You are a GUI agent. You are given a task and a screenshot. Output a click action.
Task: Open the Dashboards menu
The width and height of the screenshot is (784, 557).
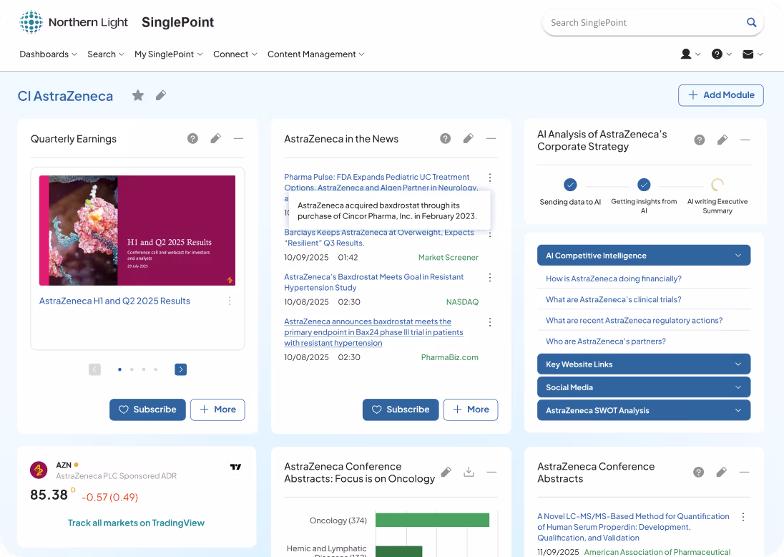point(48,54)
